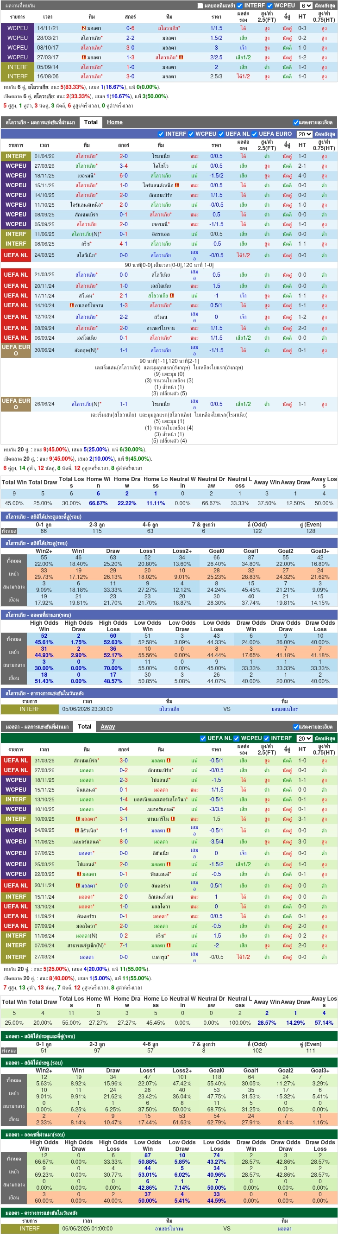Click the 0-6 score in the 14/11/21 match
The height and width of the screenshot is (1237, 338).
131,28
